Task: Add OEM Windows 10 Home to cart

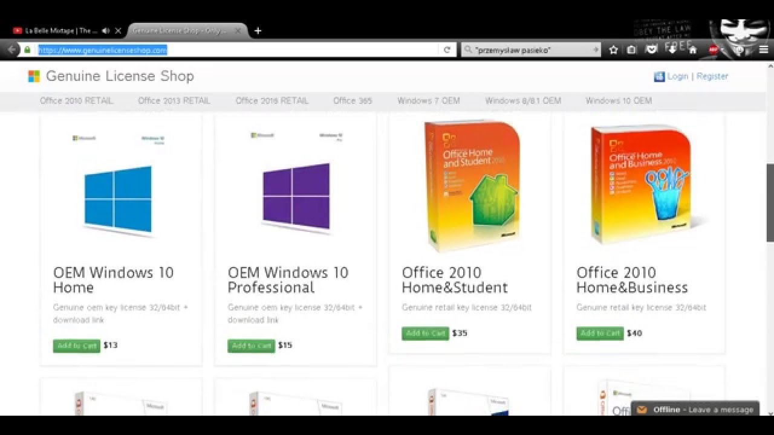Action: pos(77,346)
